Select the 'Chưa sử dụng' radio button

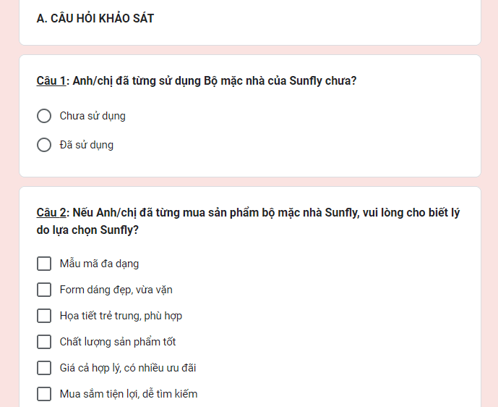coord(44,116)
